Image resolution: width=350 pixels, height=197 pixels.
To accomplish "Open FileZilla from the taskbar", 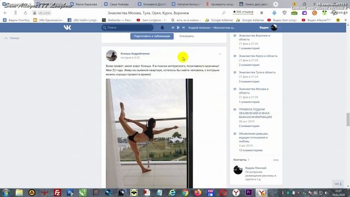I will 57,193.
